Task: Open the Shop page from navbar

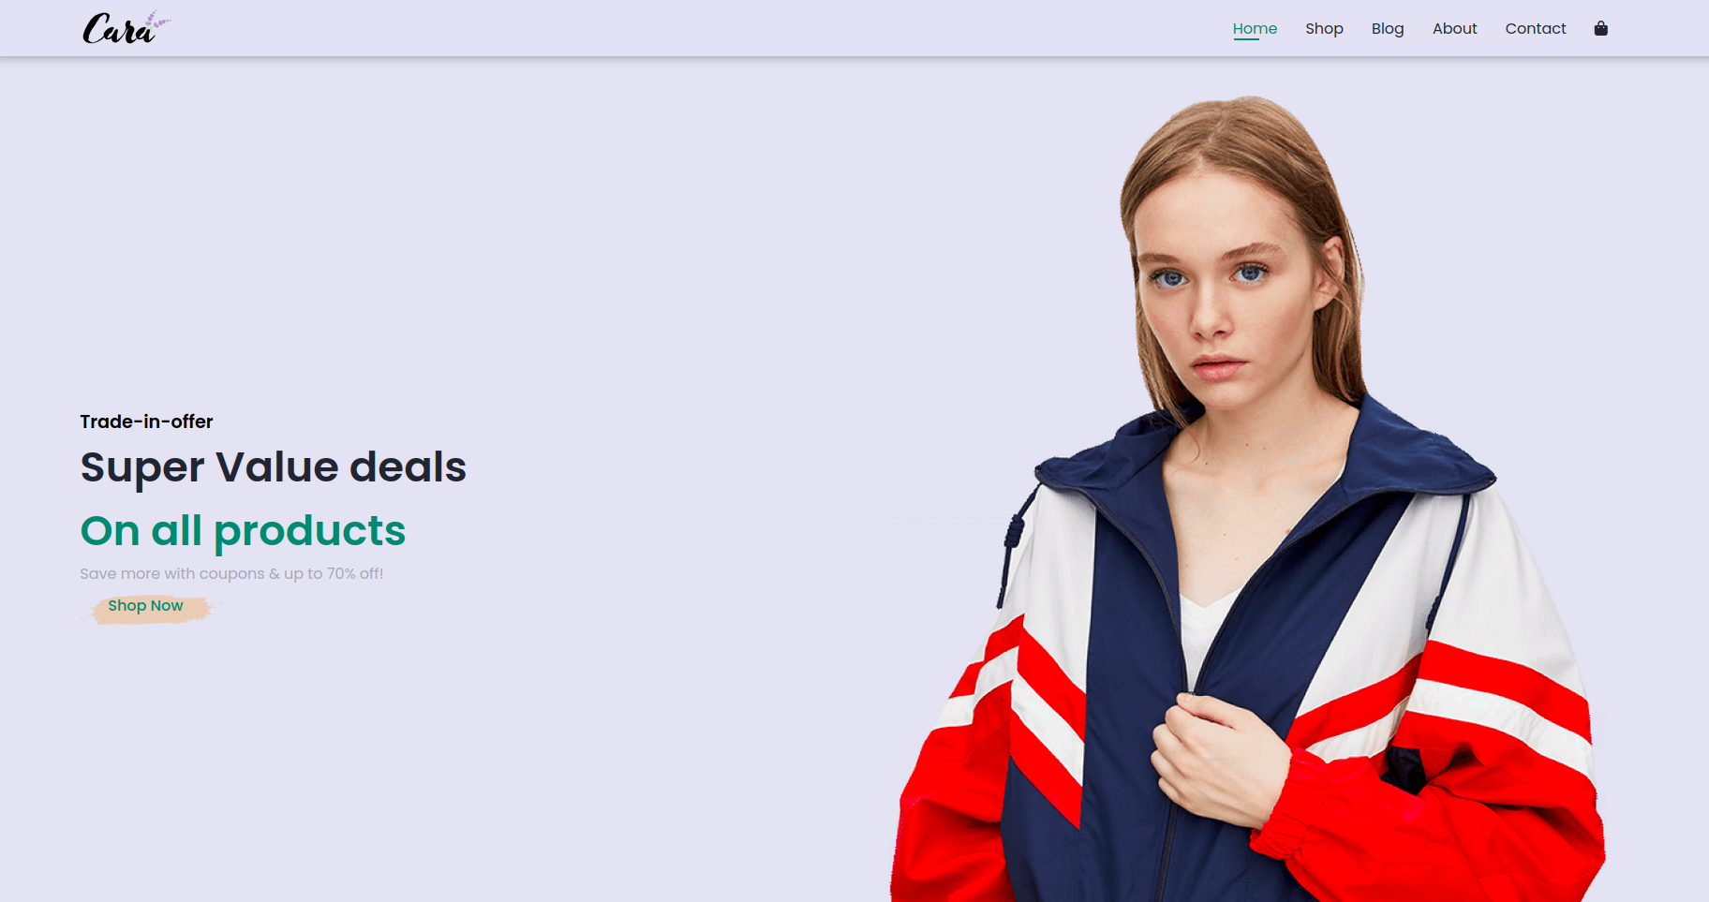Action: 1324,28
